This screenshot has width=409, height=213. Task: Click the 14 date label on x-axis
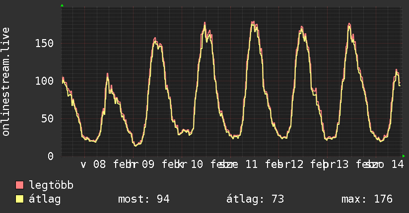tap(398, 164)
